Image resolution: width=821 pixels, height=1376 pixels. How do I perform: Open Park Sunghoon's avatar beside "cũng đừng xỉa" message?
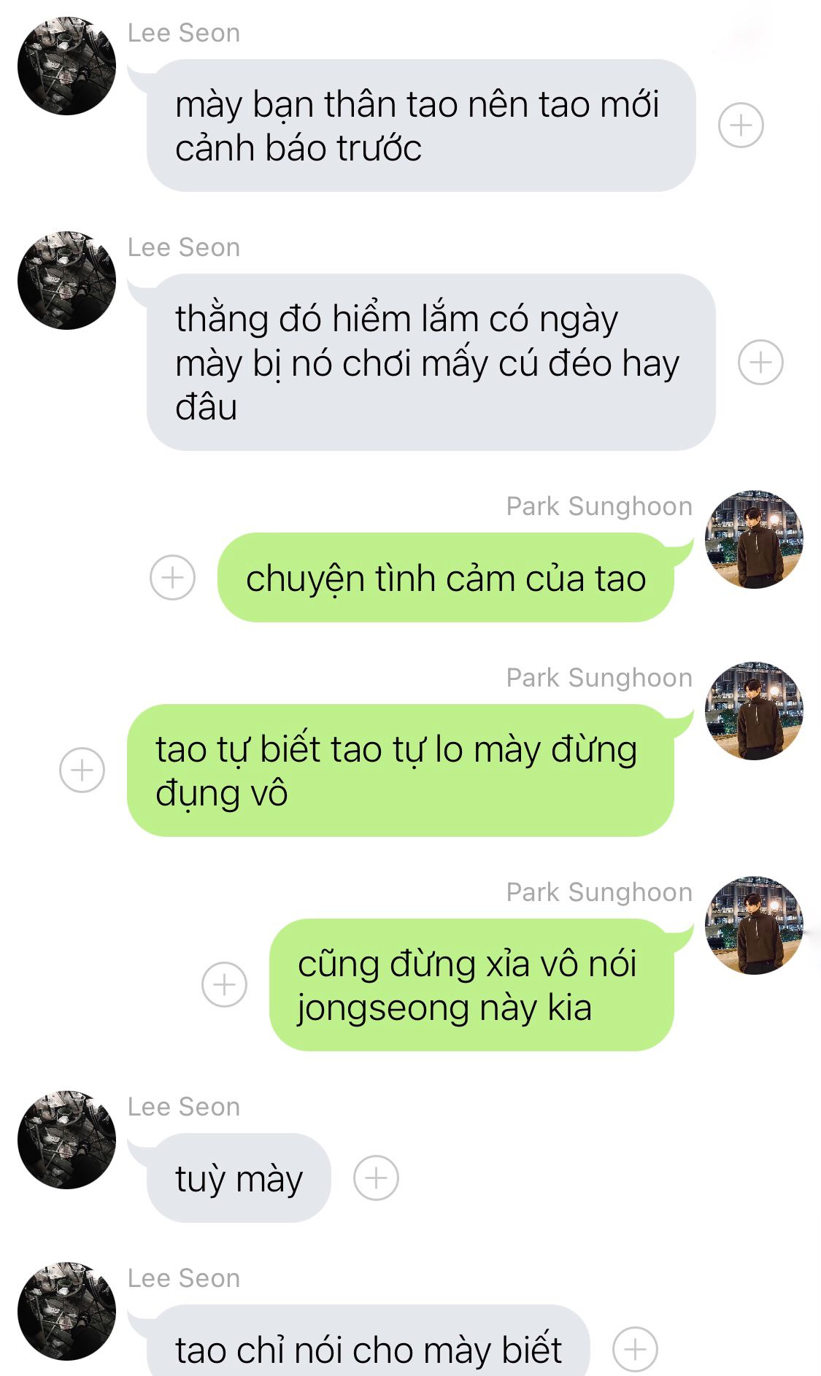click(754, 925)
